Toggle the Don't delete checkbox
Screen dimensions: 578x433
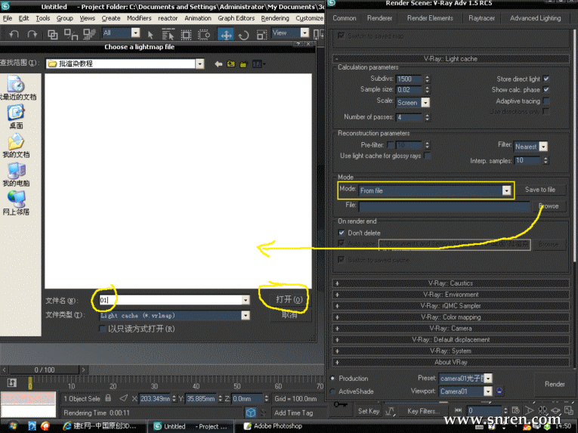[342, 233]
